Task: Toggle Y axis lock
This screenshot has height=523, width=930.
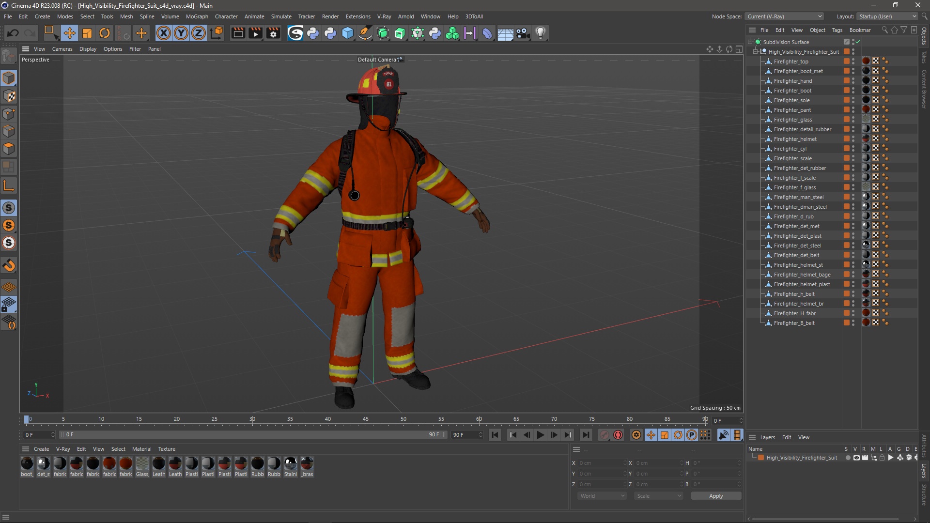Action: pos(181,33)
